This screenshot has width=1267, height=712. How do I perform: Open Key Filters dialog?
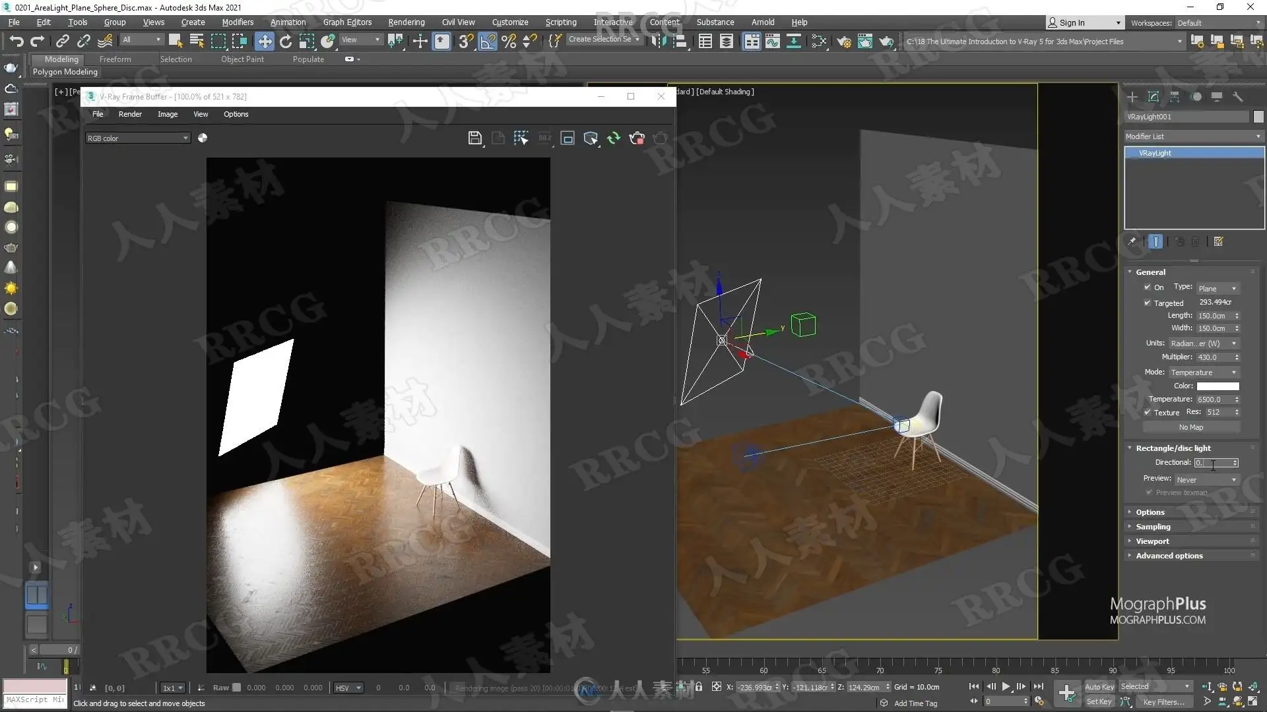tap(1164, 701)
